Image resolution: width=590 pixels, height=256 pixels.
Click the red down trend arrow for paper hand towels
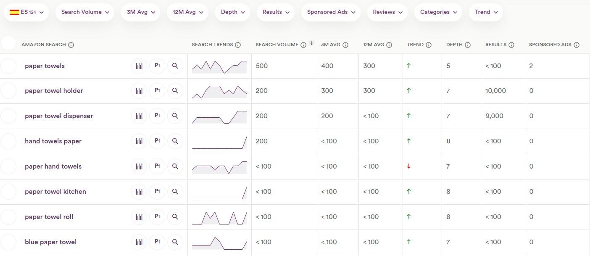409,166
